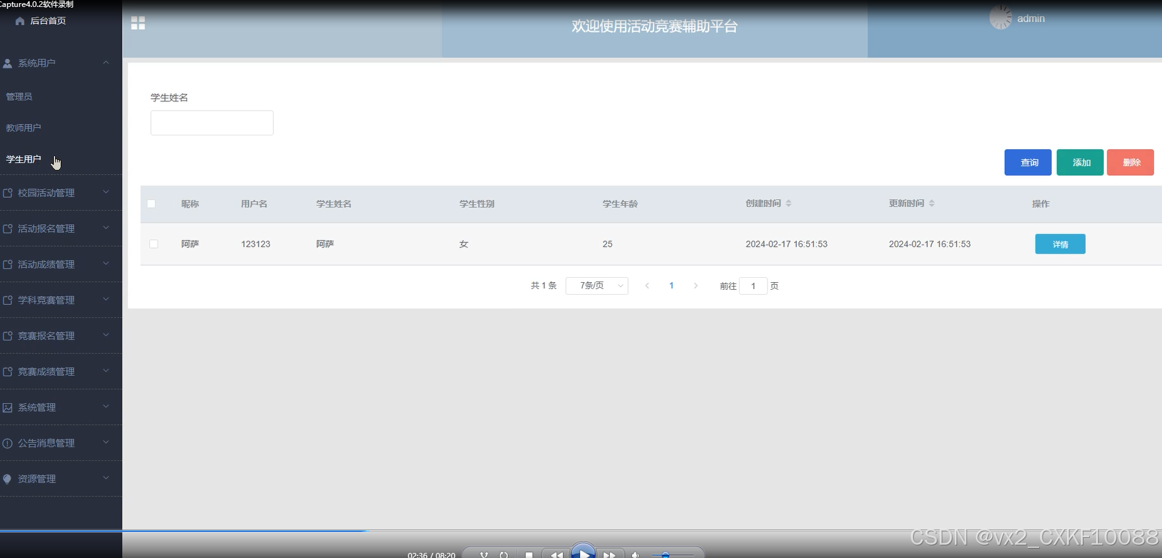Image resolution: width=1162 pixels, height=558 pixels.
Task: Check the select-all checkbox in table header
Action: 151,204
